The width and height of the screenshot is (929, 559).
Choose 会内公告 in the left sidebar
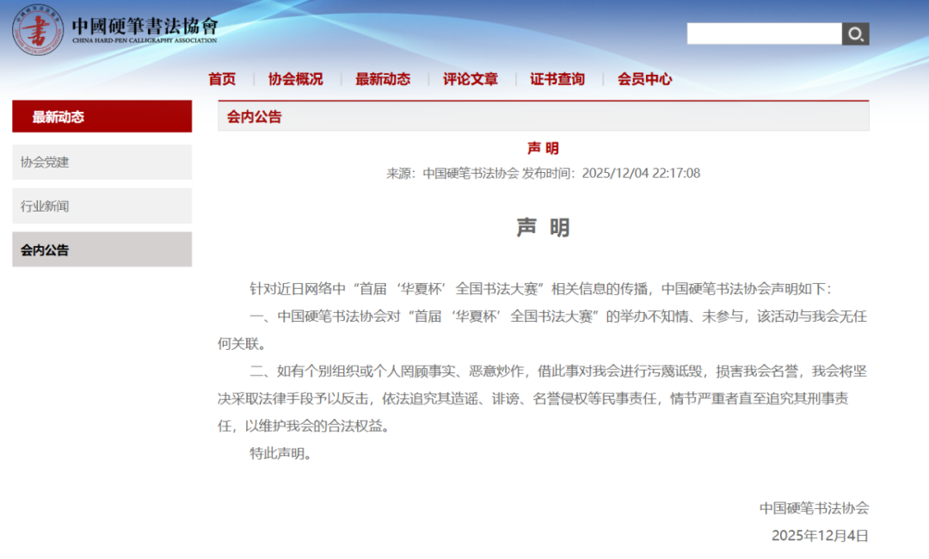point(102,250)
